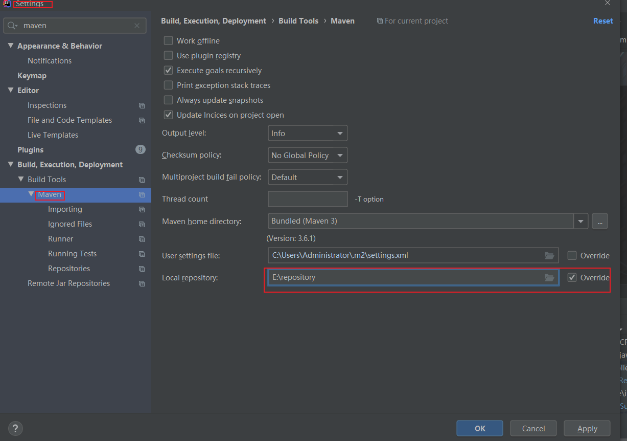Collapse the Build Tools node arrow
This screenshot has height=441, width=627.
point(21,179)
